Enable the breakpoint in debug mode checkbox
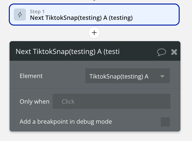 pyautogui.click(x=165, y=122)
